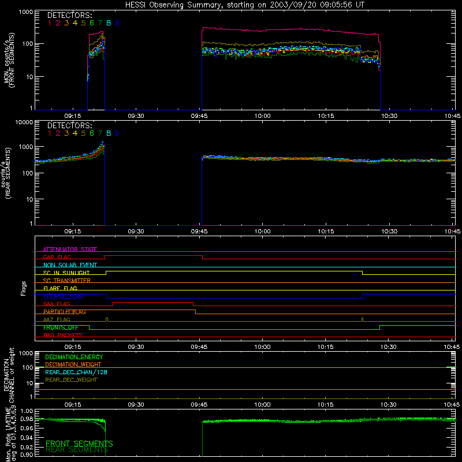Click the 10000 y-axis value on rear segments panel
This screenshot has width=462, height=462.
[24, 122]
